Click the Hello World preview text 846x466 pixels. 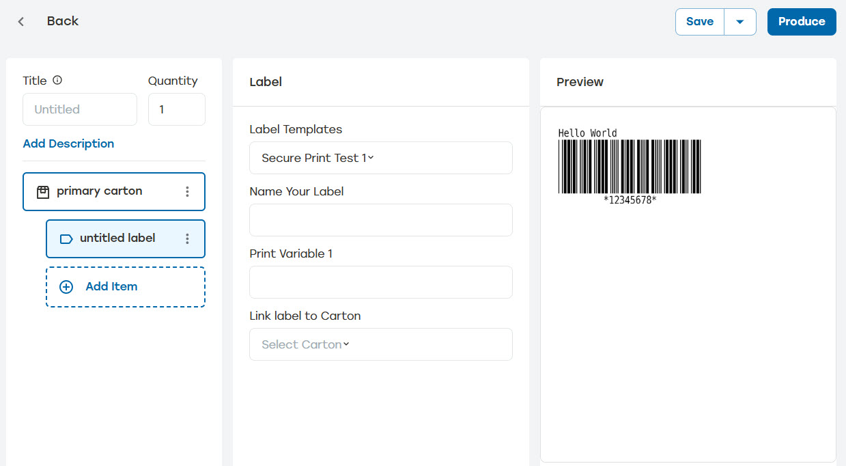[587, 133]
